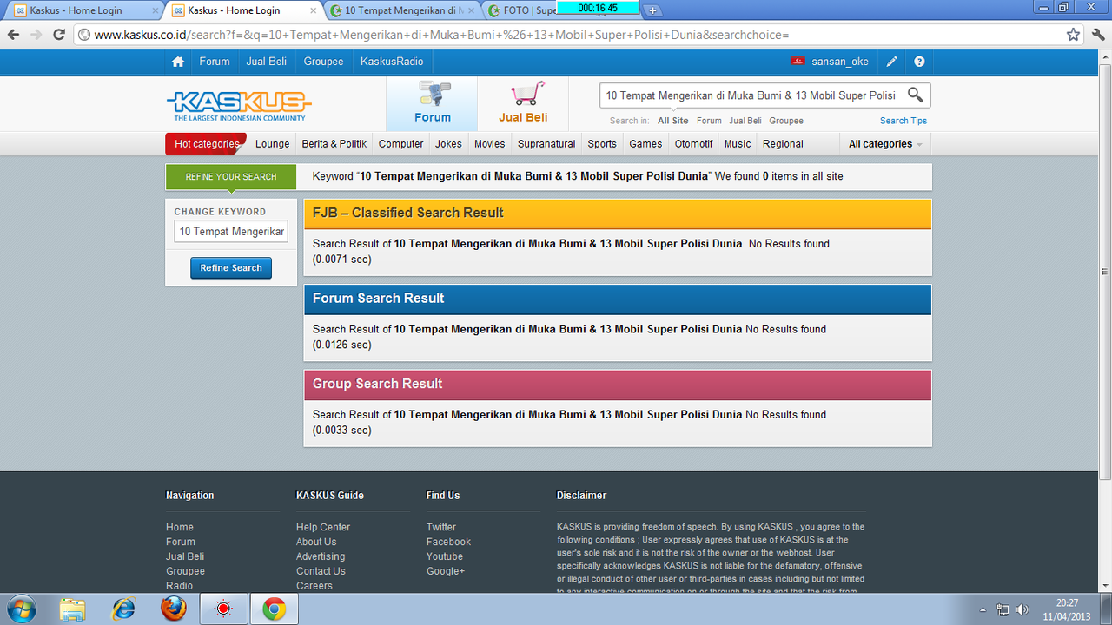The height and width of the screenshot is (625, 1112).
Task: Close the '10 Tempat Mengerikan' tab
Action: pyautogui.click(x=473, y=10)
